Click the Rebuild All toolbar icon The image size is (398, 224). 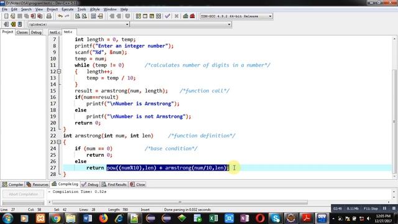pyautogui.click(x=159, y=16)
